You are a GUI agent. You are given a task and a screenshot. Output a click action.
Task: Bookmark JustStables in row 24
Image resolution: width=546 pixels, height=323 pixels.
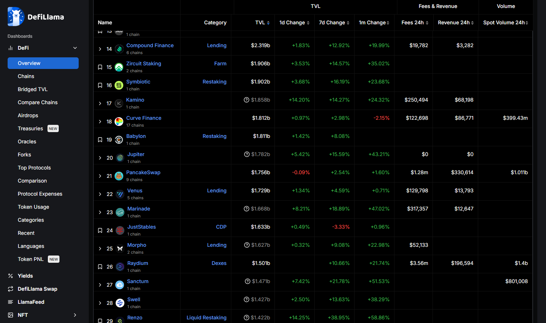(x=100, y=230)
